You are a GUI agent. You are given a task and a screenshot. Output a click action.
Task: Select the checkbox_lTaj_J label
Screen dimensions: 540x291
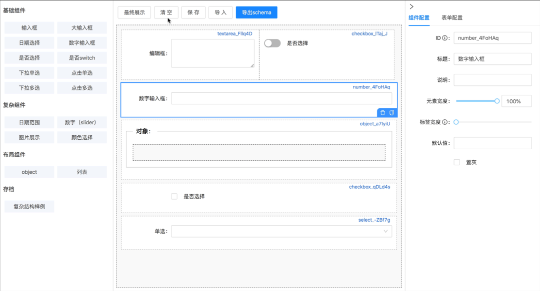[369, 34]
